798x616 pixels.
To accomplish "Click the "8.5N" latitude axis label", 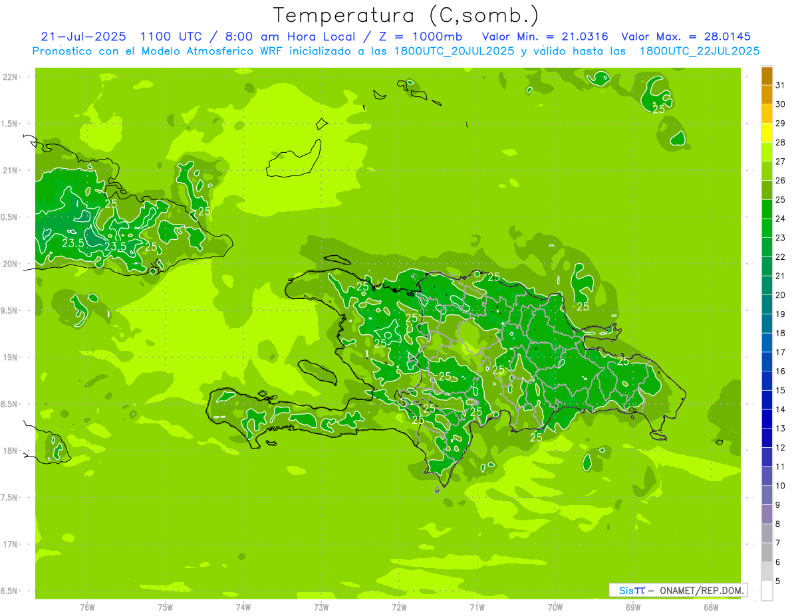I will click(x=10, y=404).
